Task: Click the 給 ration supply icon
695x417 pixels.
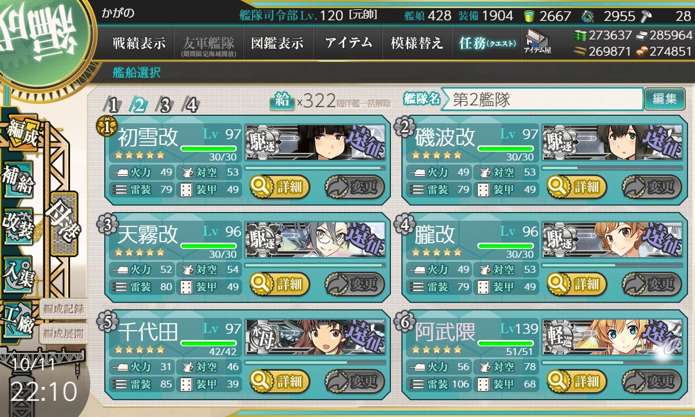Action: (282, 101)
